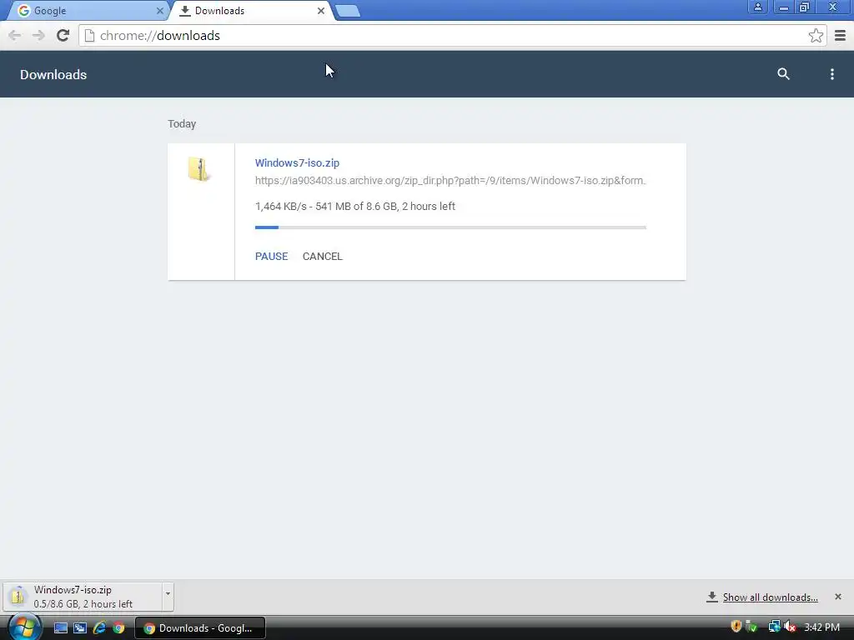This screenshot has height=640, width=854.
Task: Click the 3:42 PM clock
Action: point(821,627)
